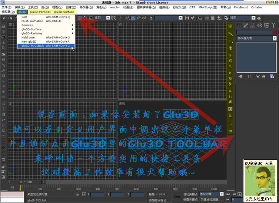
Task: Open the Edit Named Selection Sets tool
Action: (x=151, y=18)
